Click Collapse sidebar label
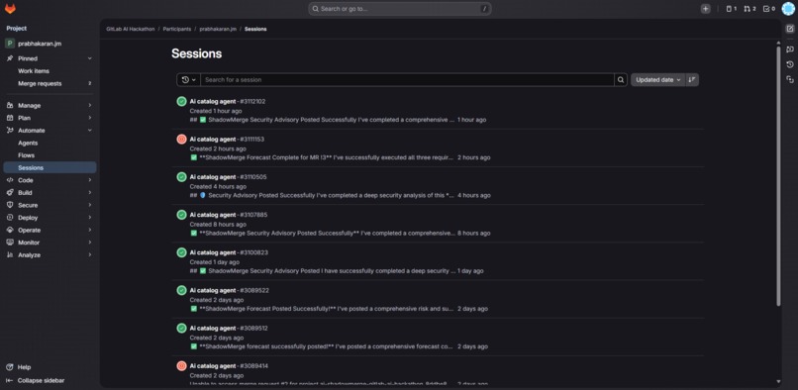Viewport: 798px width, 390px height. coord(42,380)
